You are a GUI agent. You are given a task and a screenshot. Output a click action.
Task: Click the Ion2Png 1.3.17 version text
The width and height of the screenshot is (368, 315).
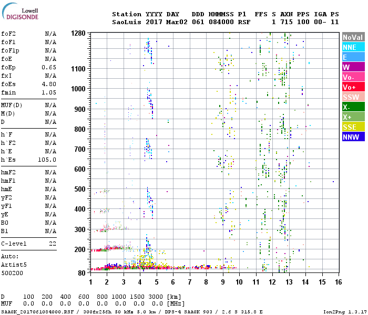click(345, 312)
